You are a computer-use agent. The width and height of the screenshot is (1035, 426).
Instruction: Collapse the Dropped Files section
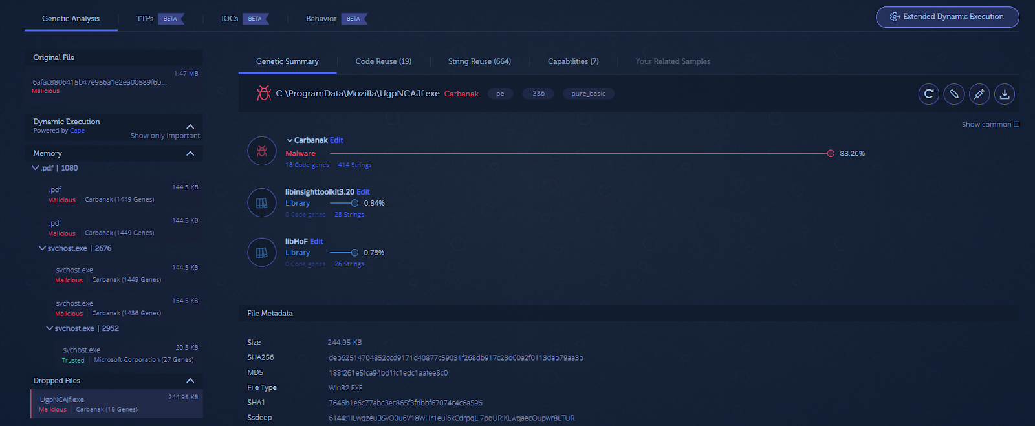[x=190, y=381]
